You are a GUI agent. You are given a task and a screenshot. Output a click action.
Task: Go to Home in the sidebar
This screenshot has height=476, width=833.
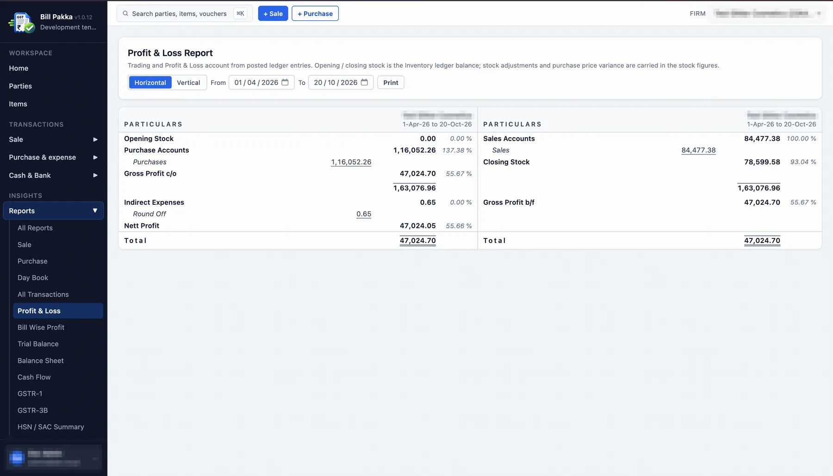pyautogui.click(x=53, y=68)
